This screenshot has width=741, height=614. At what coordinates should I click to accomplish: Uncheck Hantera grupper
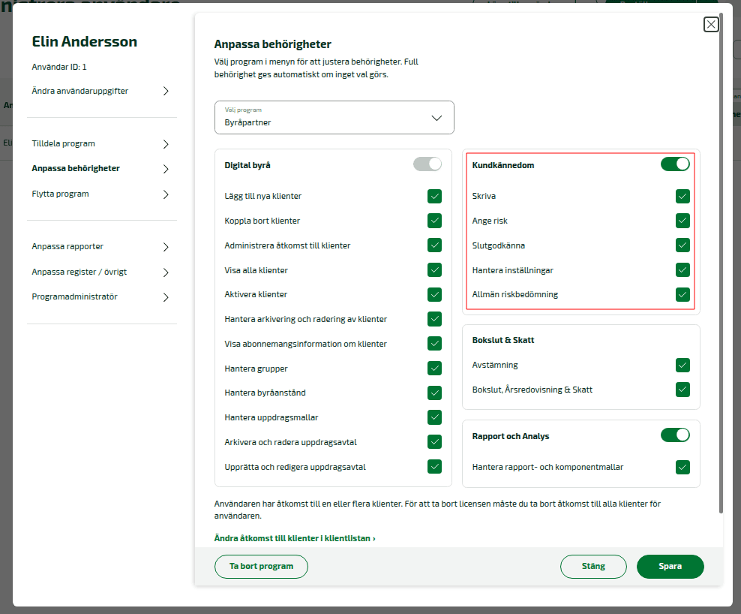coord(434,369)
